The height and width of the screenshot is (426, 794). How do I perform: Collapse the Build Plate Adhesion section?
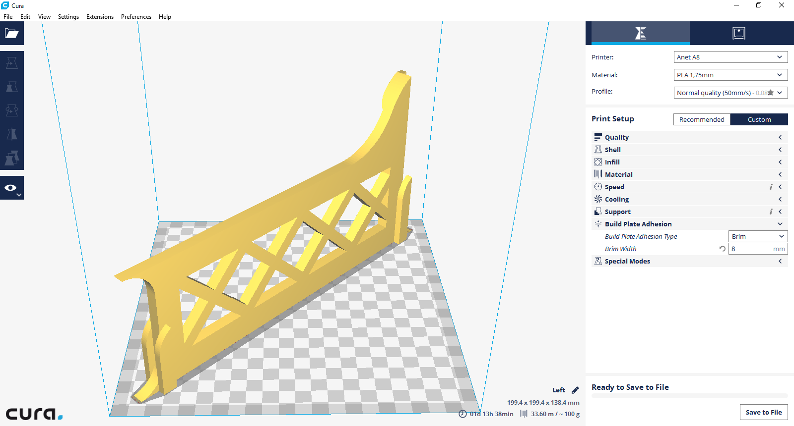tap(690, 224)
